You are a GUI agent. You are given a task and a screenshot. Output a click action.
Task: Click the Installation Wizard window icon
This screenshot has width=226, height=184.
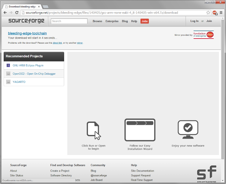[140, 130]
